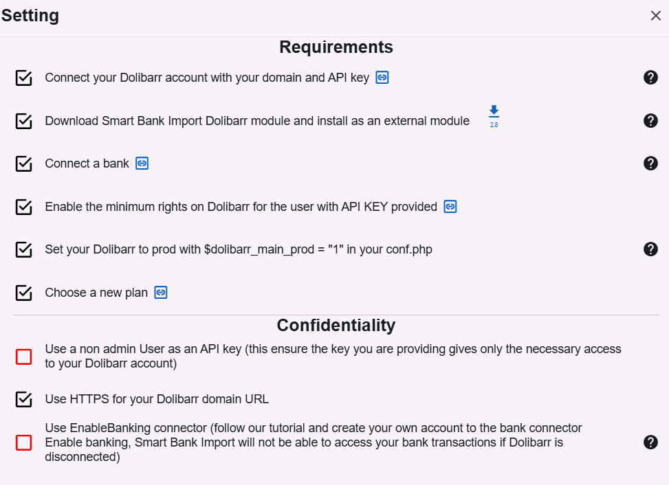Download the Smart Bank Import module 2.8
The image size is (669, 485).
(x=494, y=114)
